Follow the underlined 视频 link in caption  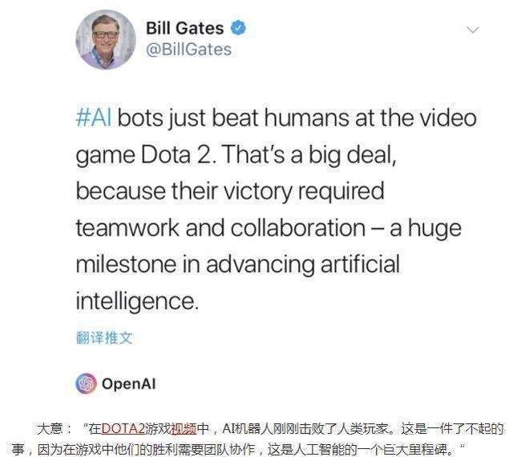pyautogui.click(x=184, y=428)
